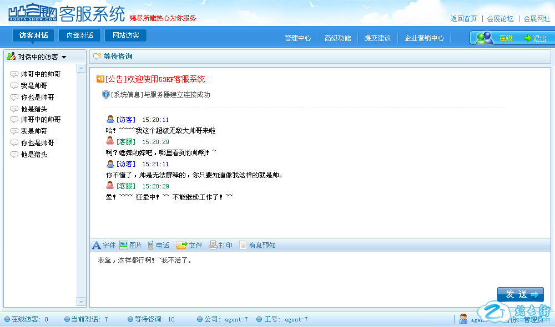
Task: Click visitor list scroll-up arrow
Action: coord(81,69)
